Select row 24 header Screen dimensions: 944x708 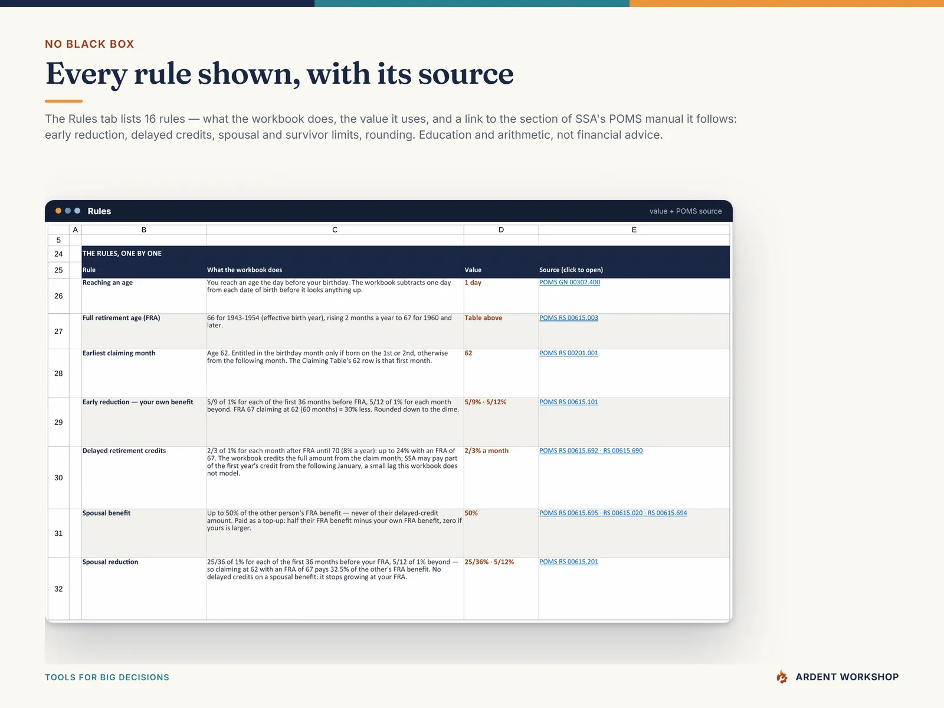click(58, 254)
